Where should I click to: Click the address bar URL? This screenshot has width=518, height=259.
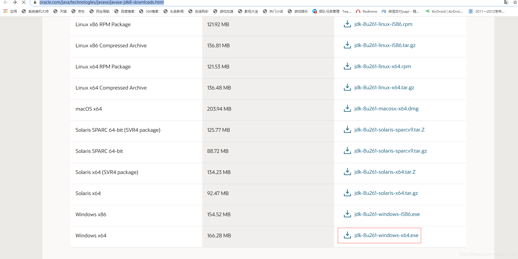(x=101, y=2)
